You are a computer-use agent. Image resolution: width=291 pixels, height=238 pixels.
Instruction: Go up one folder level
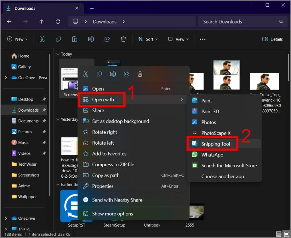[42, 22]
